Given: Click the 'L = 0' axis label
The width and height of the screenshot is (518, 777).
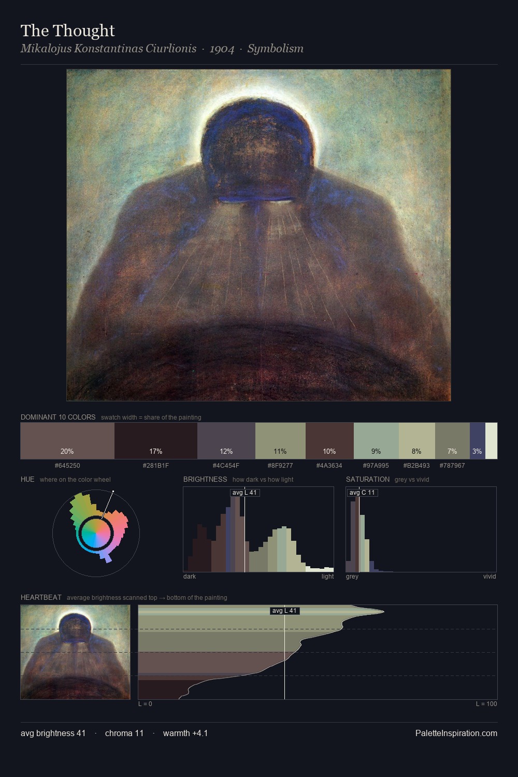Looking at the screenshot, I should tap(145, 704).
